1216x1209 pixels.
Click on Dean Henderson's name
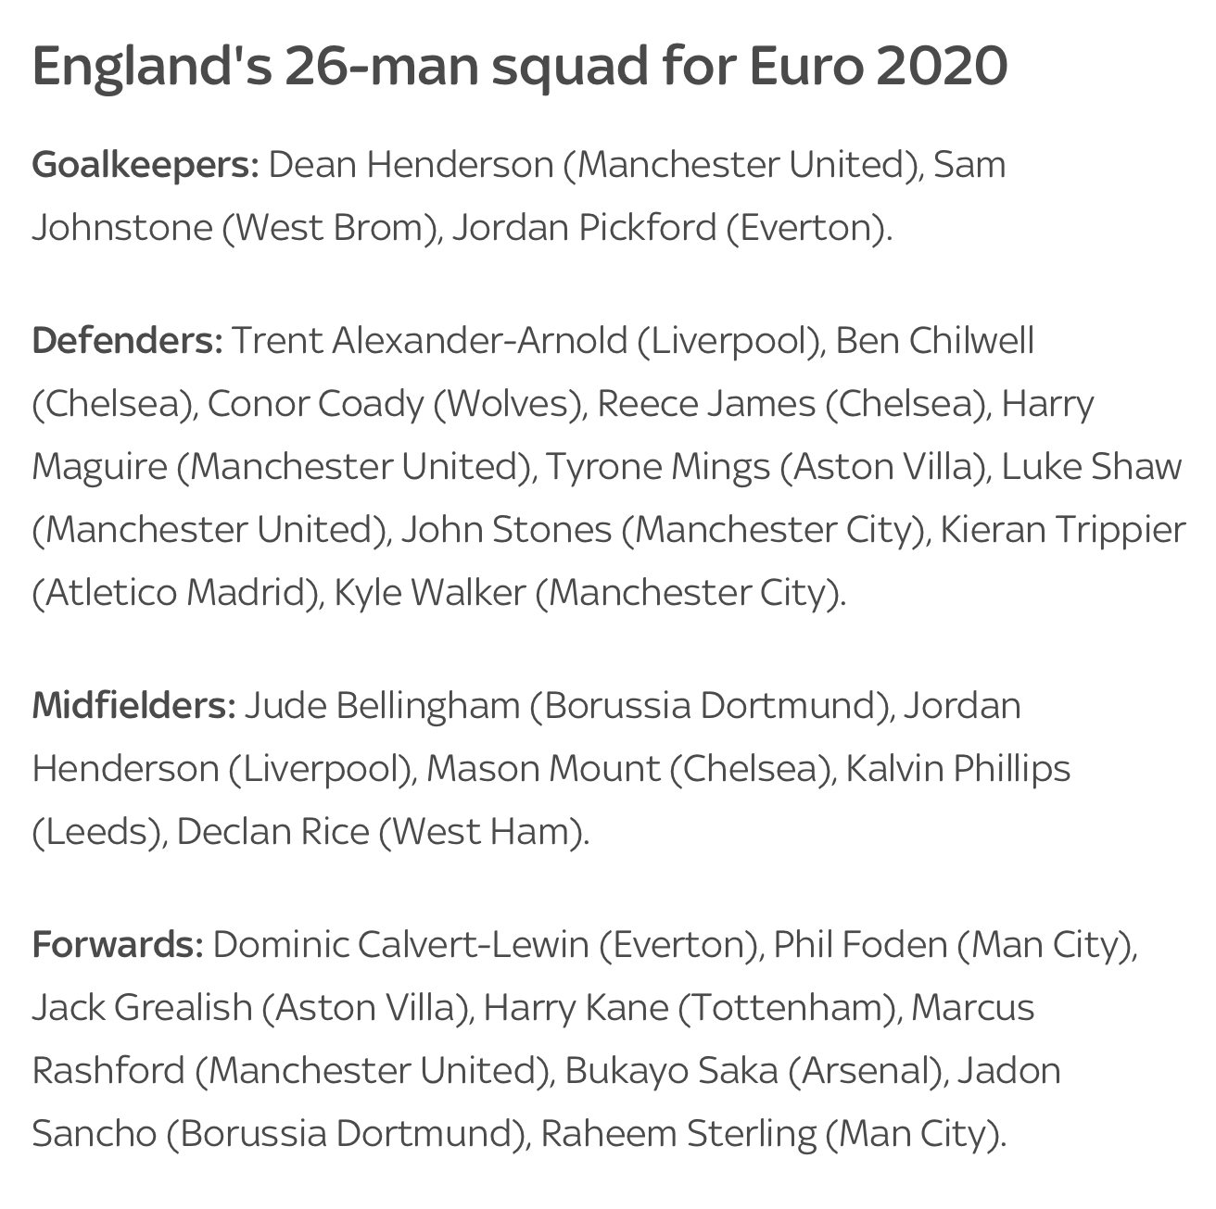point(411,165)
